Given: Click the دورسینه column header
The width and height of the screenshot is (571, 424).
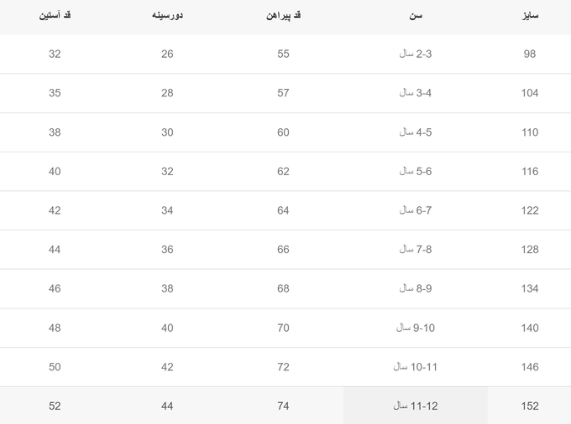Looking at the screenshot, I should click(x=167, y=16).
